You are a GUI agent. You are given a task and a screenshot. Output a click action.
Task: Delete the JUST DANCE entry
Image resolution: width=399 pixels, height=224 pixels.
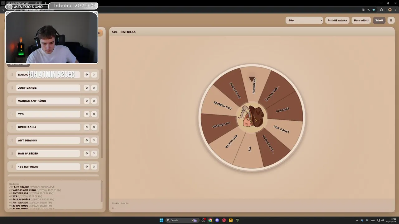(94, 88)
